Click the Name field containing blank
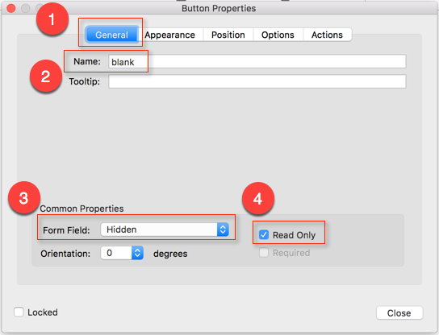The image size is (439, 335). click(257, 61)
